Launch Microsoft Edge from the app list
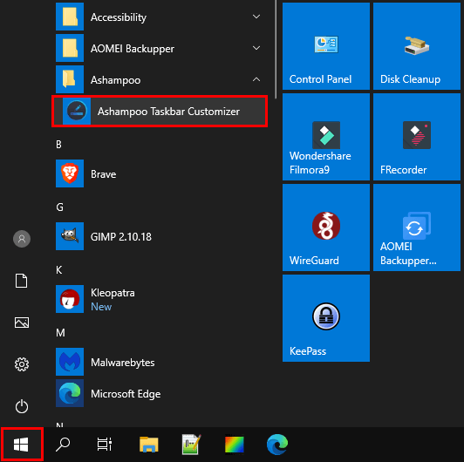 [x=160, y=393]
